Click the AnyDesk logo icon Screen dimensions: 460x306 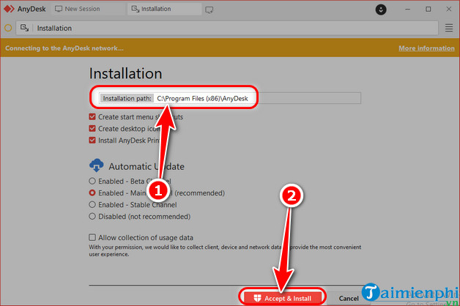tap(9, 10)
